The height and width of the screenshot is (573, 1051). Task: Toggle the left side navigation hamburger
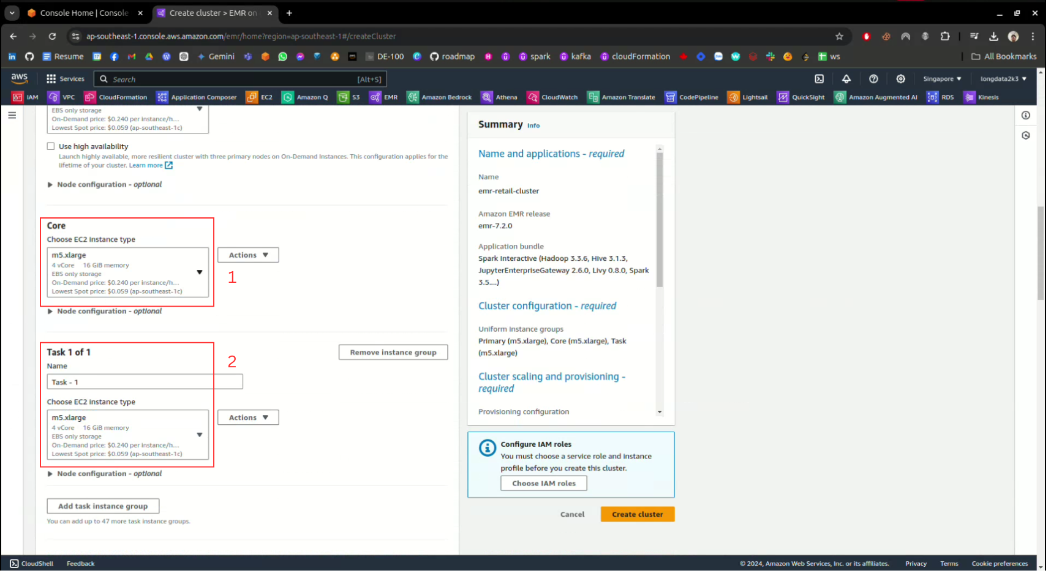click(x=12, y=115)
